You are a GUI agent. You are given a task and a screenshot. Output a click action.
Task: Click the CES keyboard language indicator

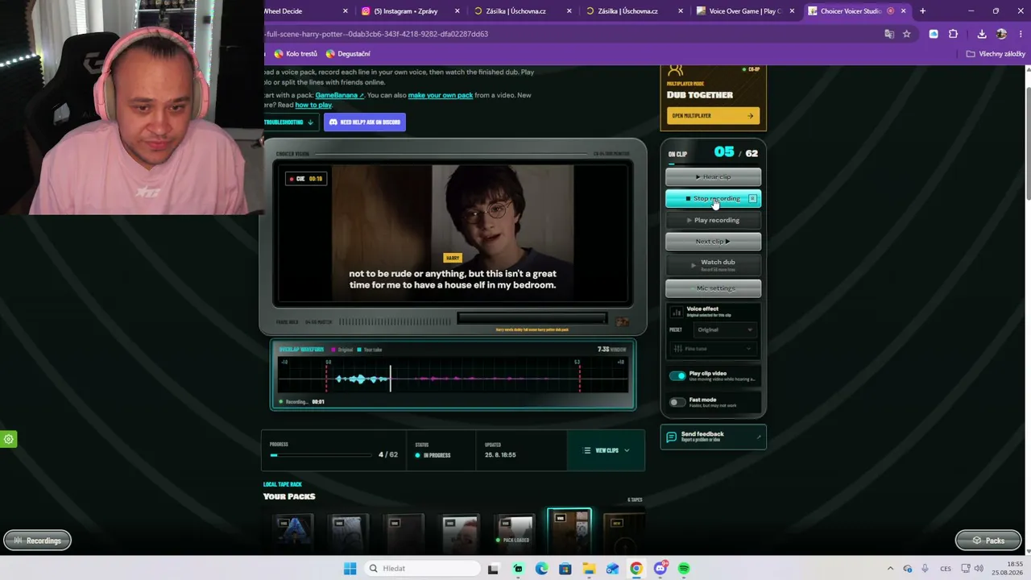pyautogui.click(x=946, y=569)
